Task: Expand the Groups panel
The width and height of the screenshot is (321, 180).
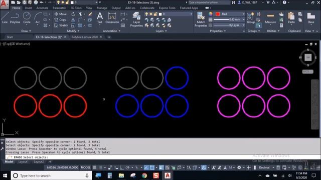Action: 254,31
